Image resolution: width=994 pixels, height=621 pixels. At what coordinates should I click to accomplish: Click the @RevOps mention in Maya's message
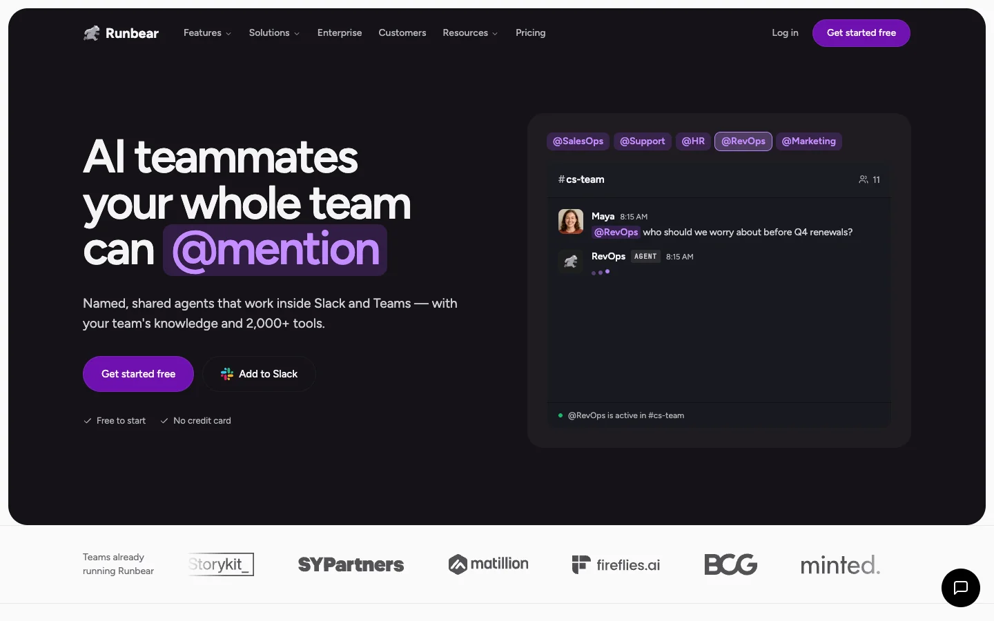(x=616, y=233)
